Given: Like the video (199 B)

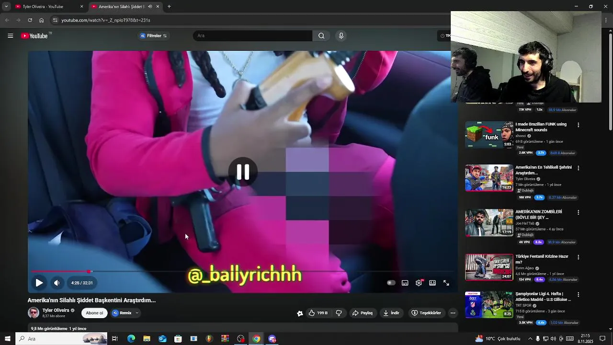Looking at the screenshot, I should pos(318,313).
